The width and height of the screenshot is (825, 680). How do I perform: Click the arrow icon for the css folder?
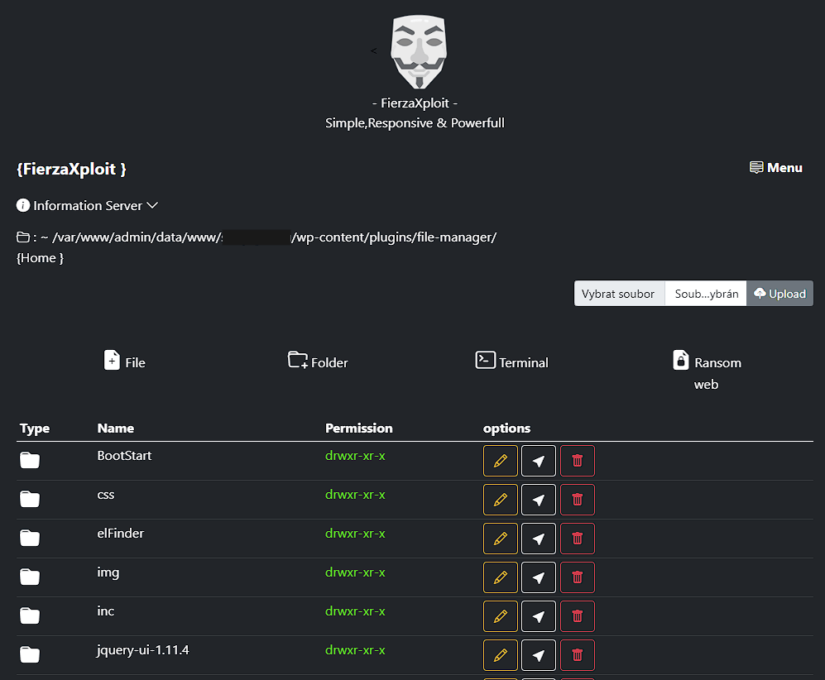539,500
